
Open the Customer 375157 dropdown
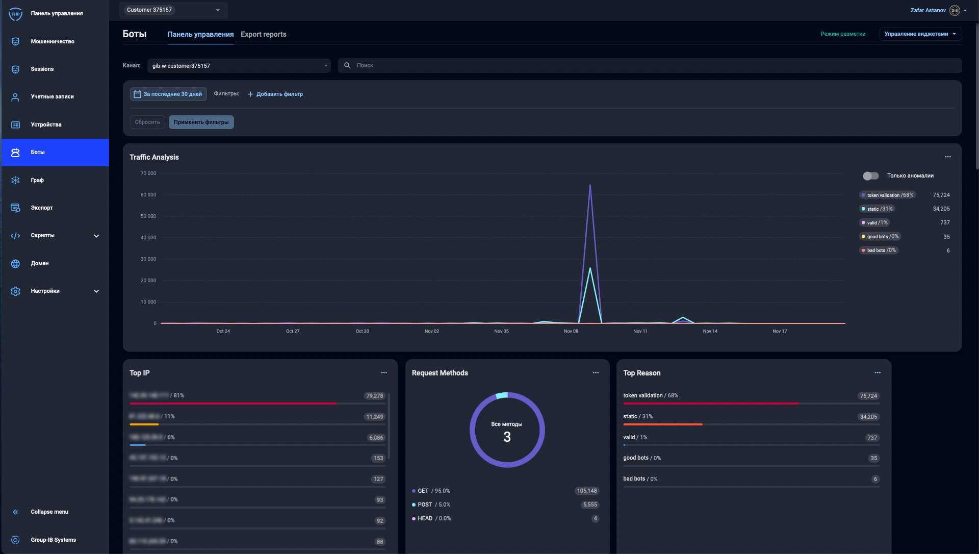point(218,10)
